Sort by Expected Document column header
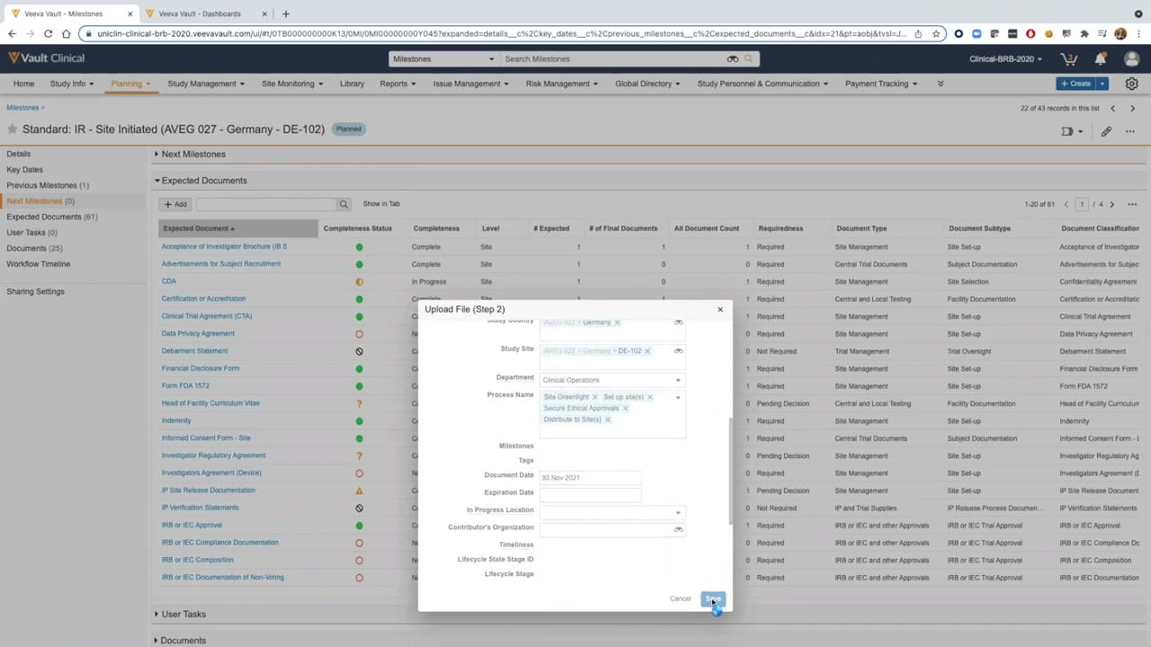The width and height of the screenshot is (1151, 647). (238, 229)
